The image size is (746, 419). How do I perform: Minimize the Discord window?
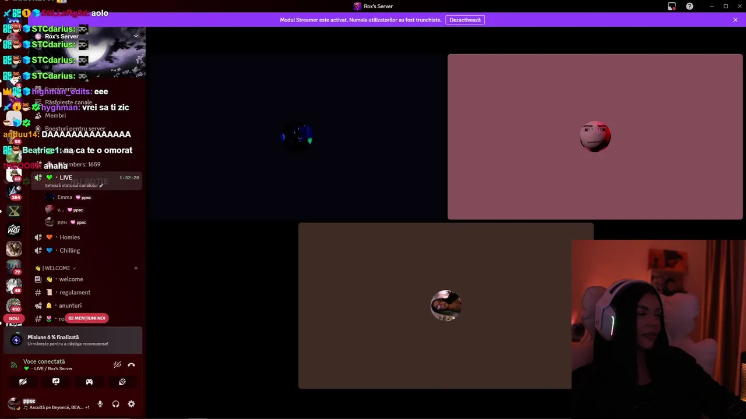(x=712, y=6)
